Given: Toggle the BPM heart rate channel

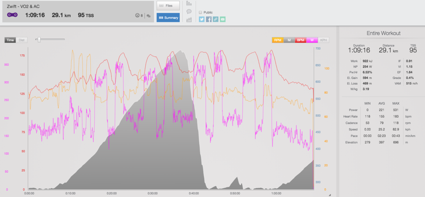Looking at the screenshot, I should (x=301, y=40).
